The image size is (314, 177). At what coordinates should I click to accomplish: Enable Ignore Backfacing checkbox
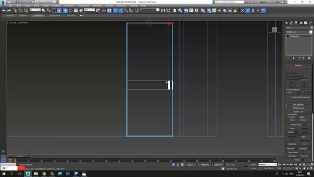pyautogui.click(x=288, y=76)
